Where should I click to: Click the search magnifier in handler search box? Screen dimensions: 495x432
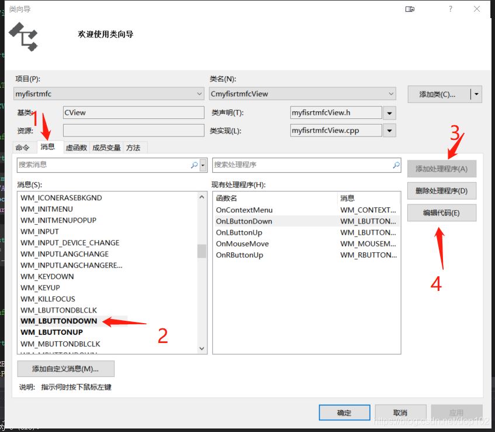coord(396,164)
